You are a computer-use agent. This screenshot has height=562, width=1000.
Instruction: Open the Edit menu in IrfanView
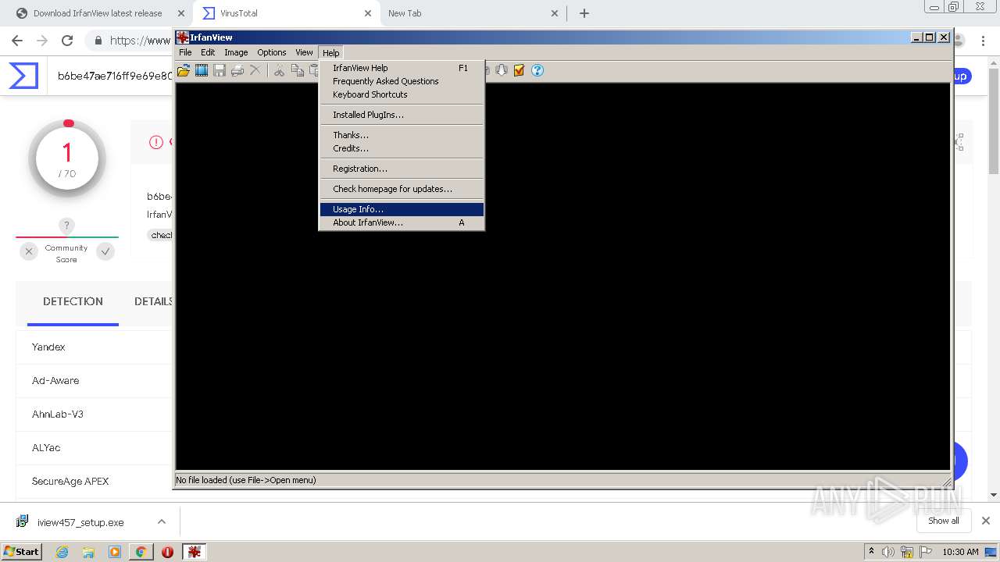(208, 52)
